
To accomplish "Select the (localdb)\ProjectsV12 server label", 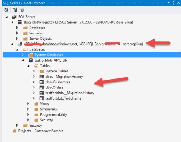I will point(78,22).
